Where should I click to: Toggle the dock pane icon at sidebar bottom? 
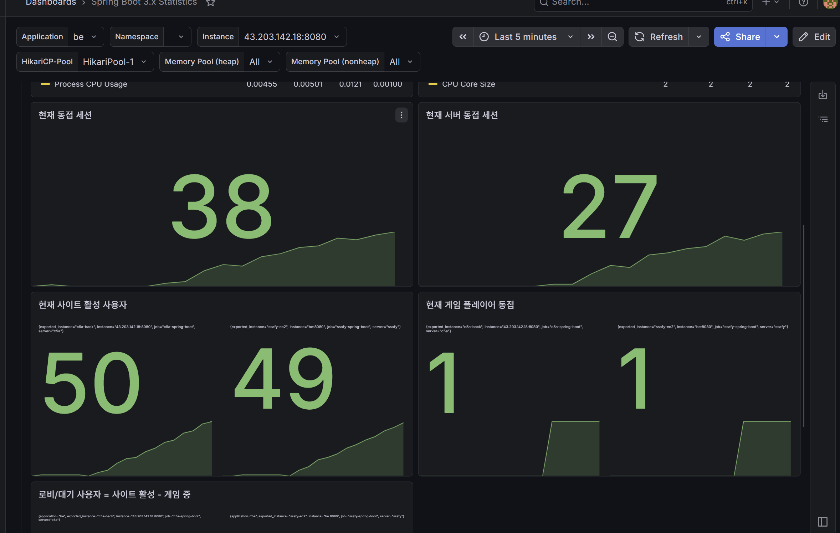[823, 522]
